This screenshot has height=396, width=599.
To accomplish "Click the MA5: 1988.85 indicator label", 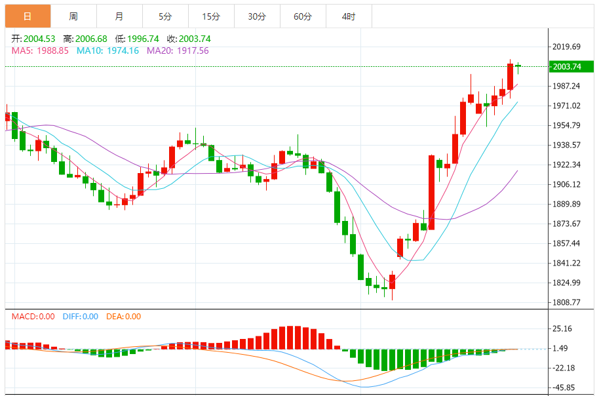I will [40, 50].
